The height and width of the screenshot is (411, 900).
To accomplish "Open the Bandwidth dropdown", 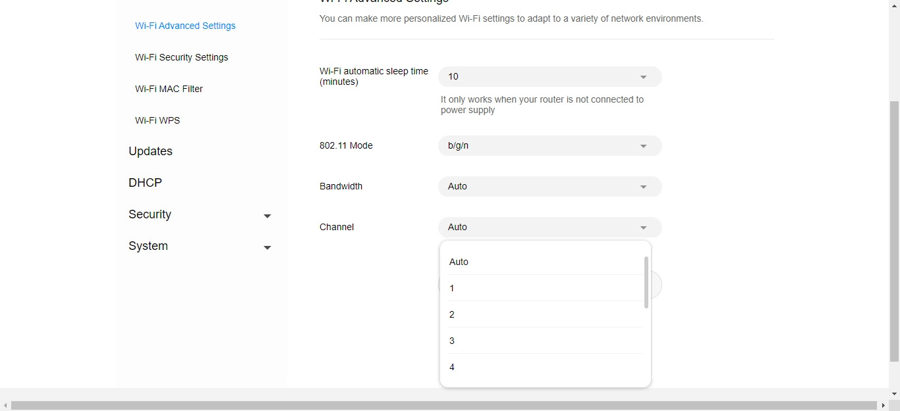I will click(549, 187).
